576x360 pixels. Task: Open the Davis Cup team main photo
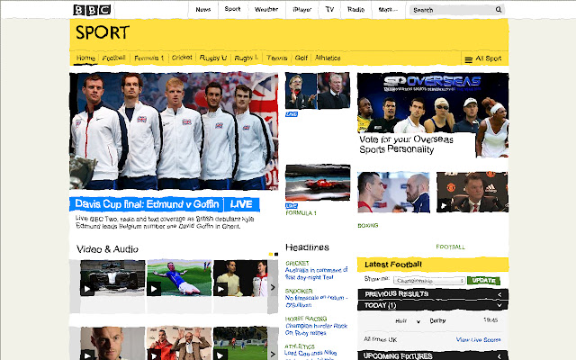pyautogui.click(x=174, y=131)
